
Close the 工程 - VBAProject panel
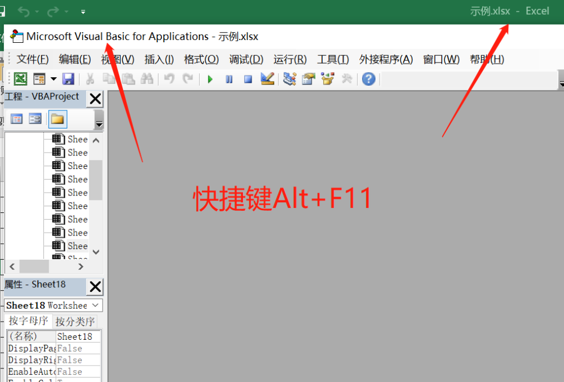coord(95,99)
